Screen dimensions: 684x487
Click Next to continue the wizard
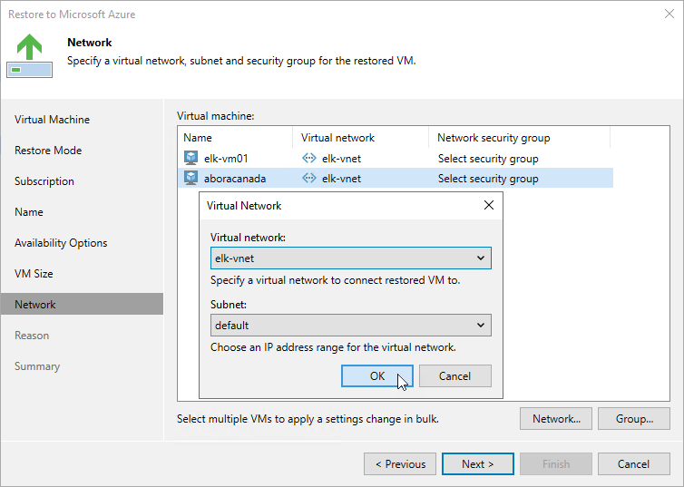point(478,464)
